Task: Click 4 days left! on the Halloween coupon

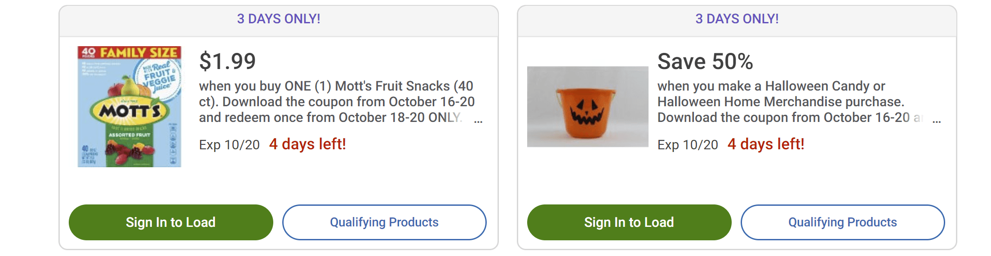Action: point(766,144)
